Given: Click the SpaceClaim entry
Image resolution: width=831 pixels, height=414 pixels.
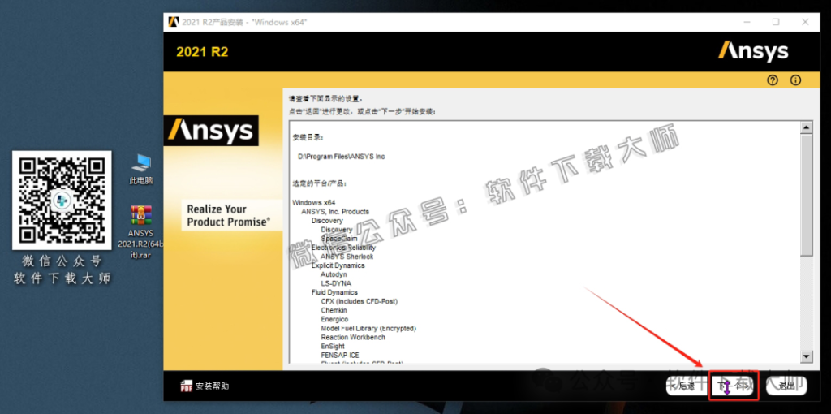Looking at the screenshot, I should click(x=339, y=239).
